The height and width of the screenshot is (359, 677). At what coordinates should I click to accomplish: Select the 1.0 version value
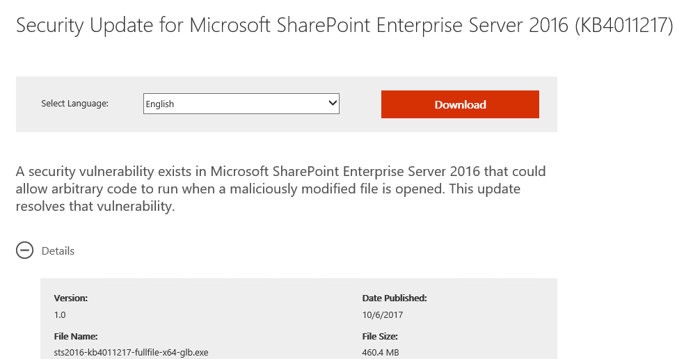click(x=60, y=315)
